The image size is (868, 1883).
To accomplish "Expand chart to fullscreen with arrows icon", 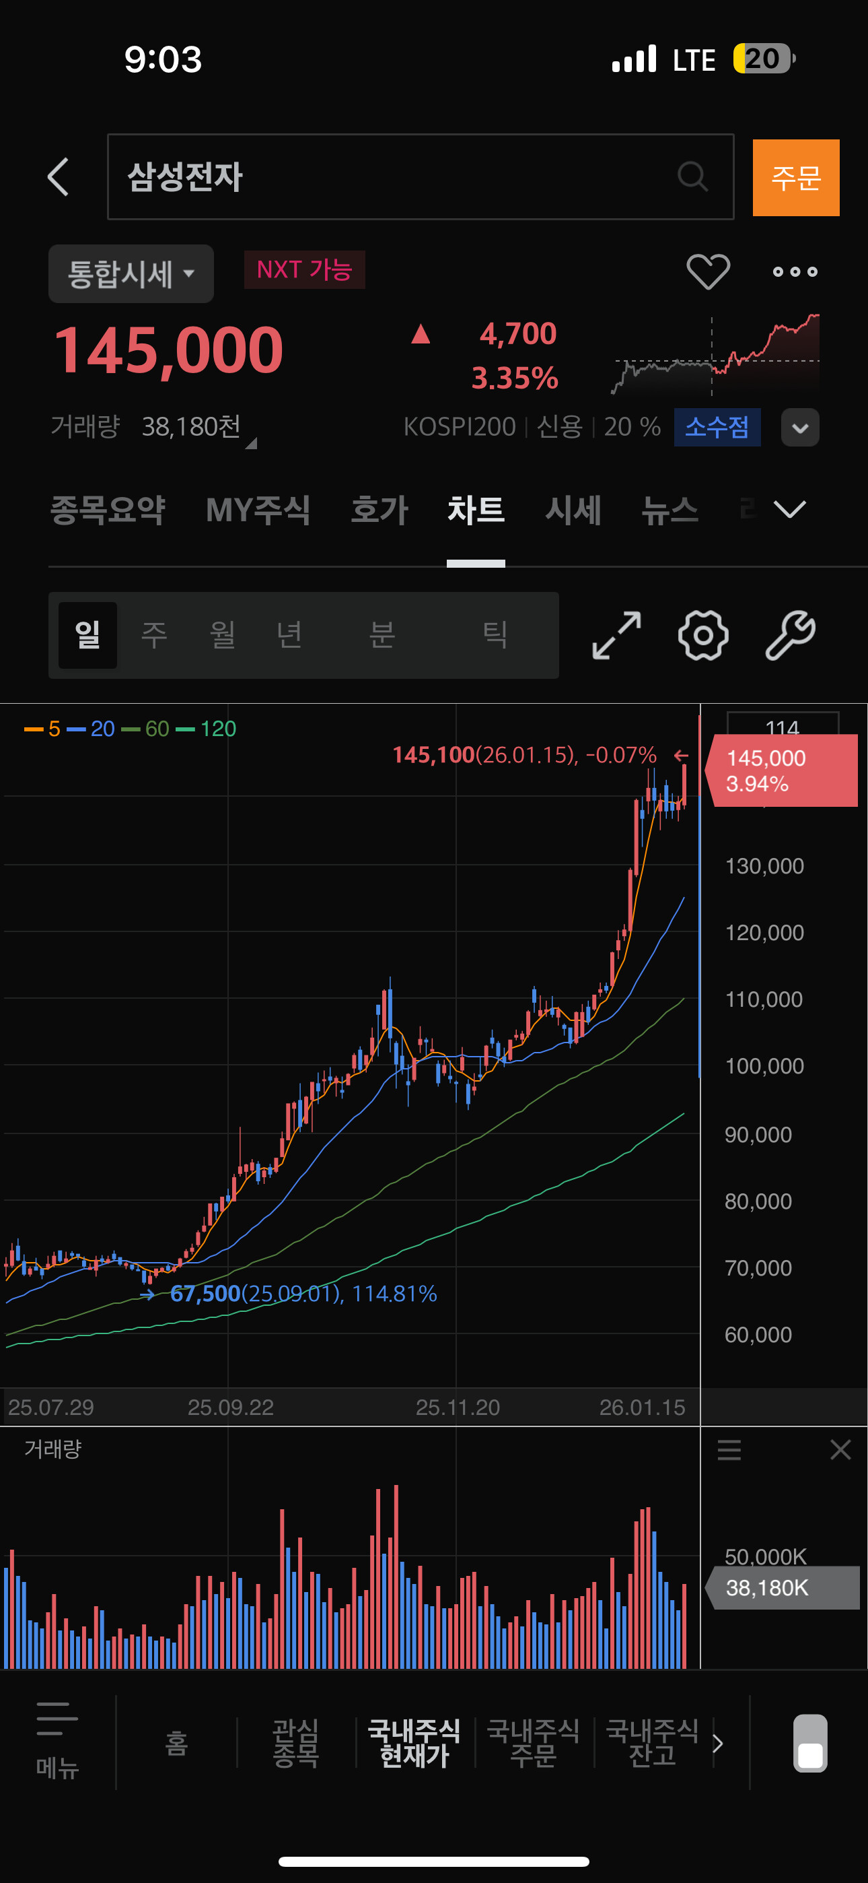I will [616, 635].
